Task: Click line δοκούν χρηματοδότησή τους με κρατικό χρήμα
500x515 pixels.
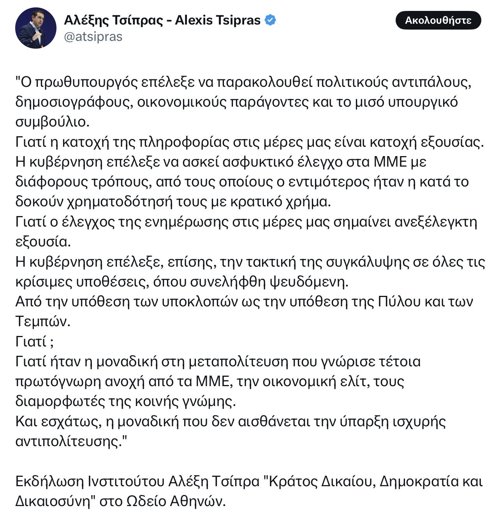Action: 173,202
